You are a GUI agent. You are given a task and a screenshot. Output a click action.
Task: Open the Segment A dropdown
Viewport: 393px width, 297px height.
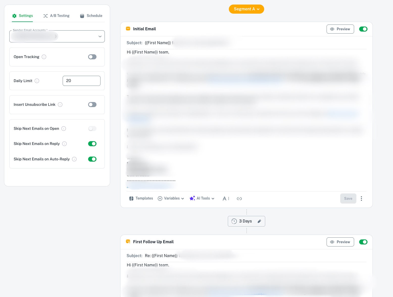point(246,9)
